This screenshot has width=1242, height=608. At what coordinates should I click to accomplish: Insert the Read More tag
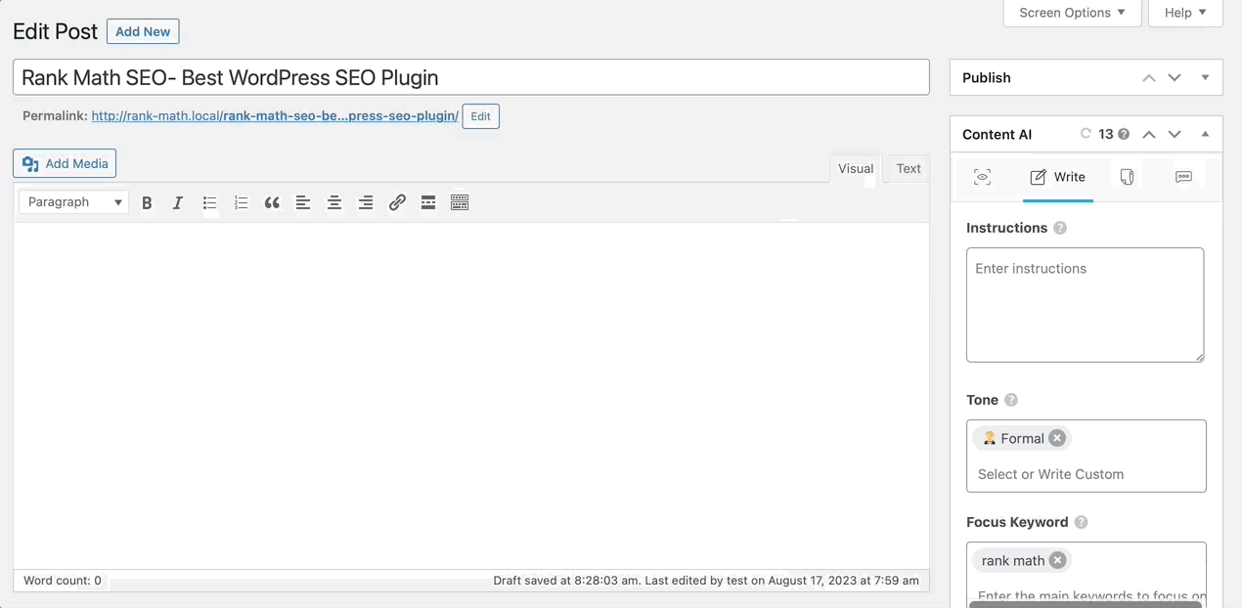coord(428,202)
